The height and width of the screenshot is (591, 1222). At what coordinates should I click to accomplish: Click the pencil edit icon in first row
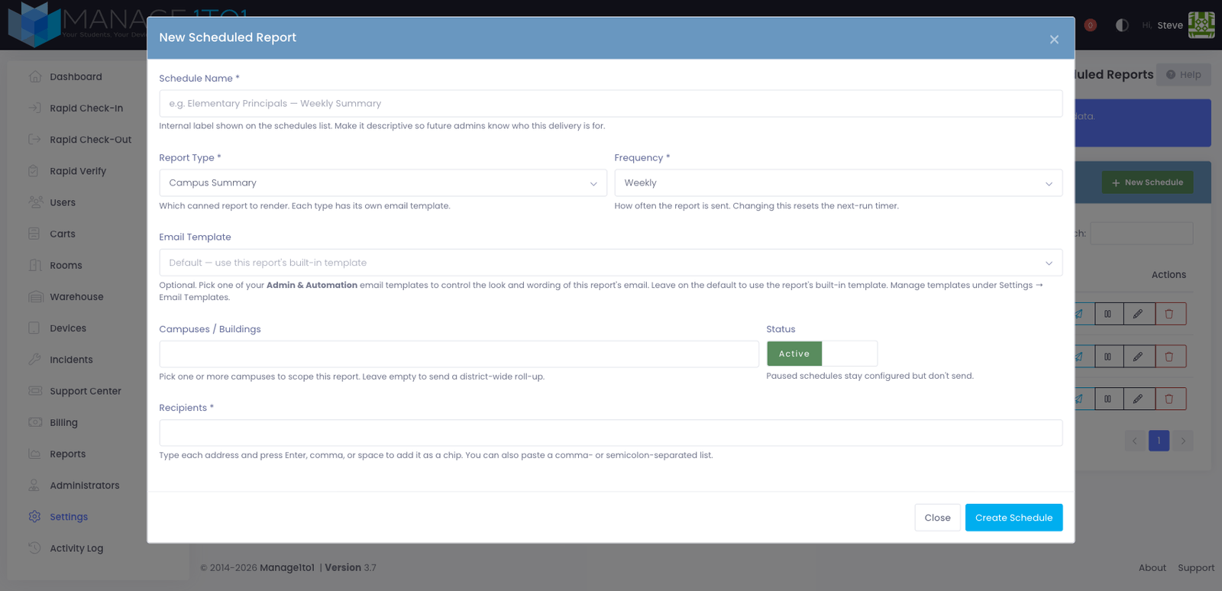pos(1138,314)
